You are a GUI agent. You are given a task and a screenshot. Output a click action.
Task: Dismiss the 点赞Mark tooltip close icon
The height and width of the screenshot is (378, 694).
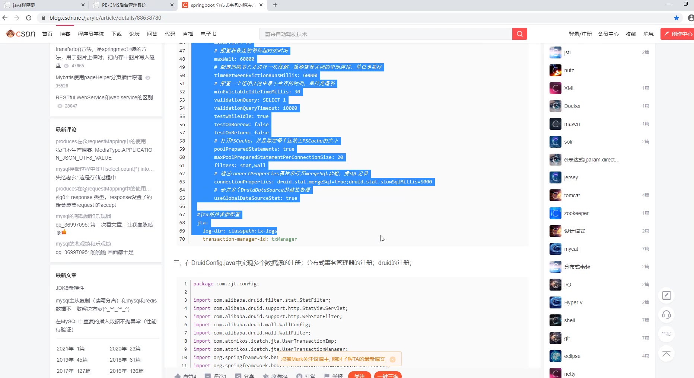pyautogui.click(x=392, y=359)
